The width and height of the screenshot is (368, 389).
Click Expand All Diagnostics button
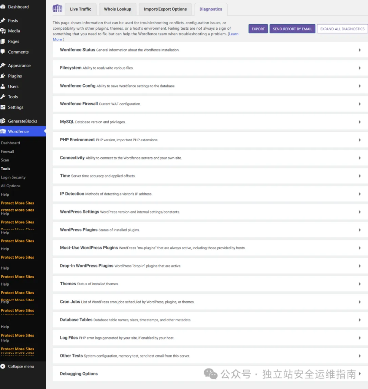[343, 29]
